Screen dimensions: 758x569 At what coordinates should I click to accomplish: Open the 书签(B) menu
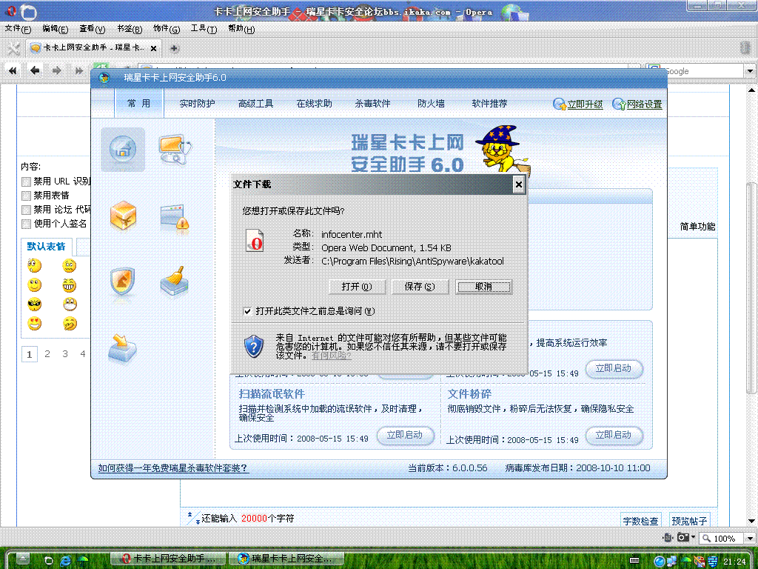click(130, 29)
